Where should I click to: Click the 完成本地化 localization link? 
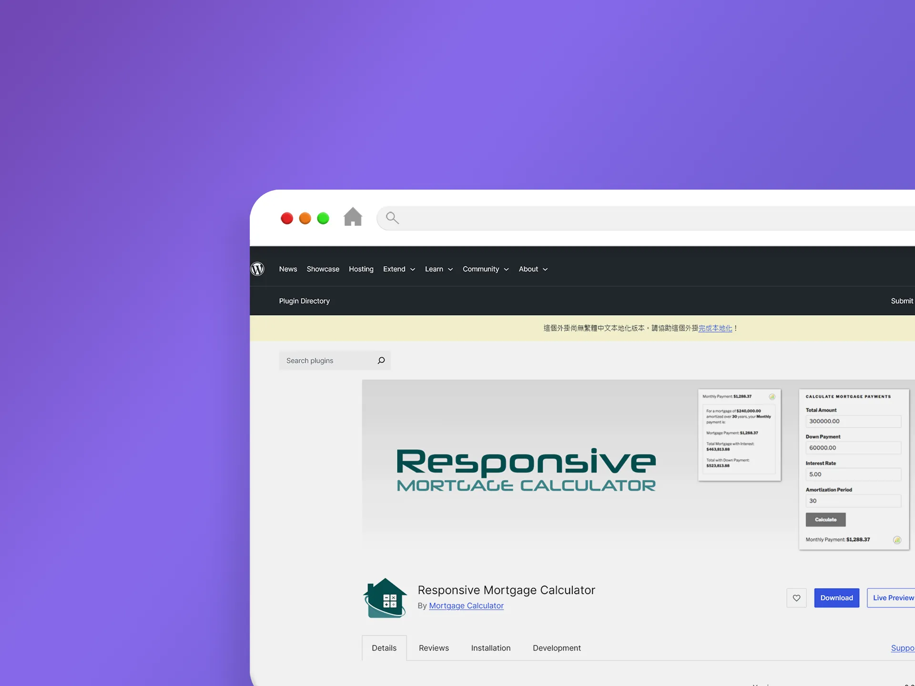(x=715, y=328)
